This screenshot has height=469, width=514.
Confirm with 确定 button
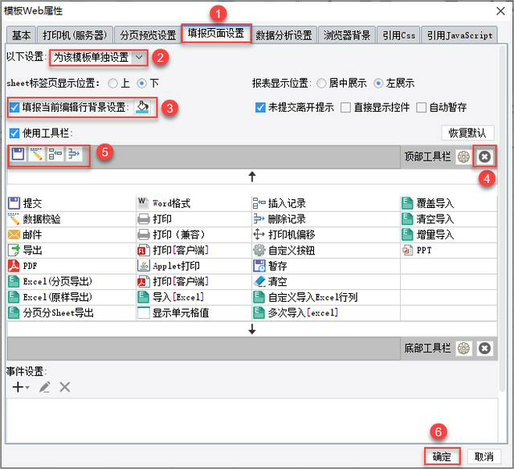442,456
